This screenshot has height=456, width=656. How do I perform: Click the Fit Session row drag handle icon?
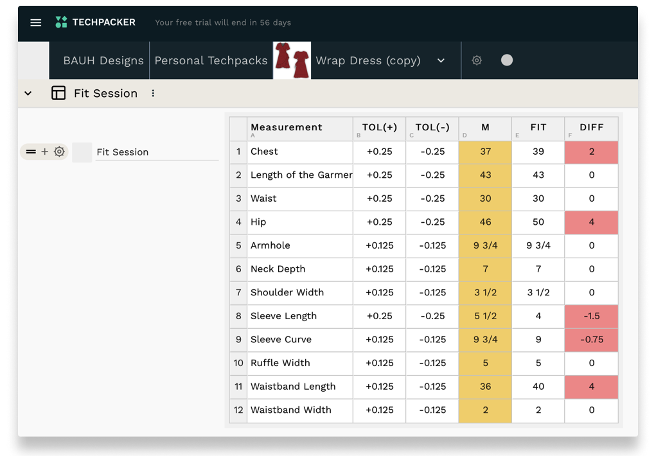[x=31, y=152]
